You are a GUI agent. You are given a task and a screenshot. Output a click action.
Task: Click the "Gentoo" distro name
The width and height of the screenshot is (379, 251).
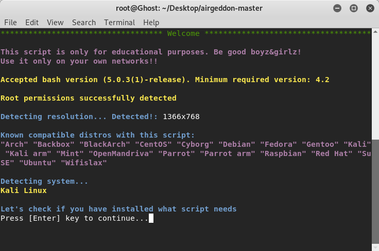(x=320, y=144)
